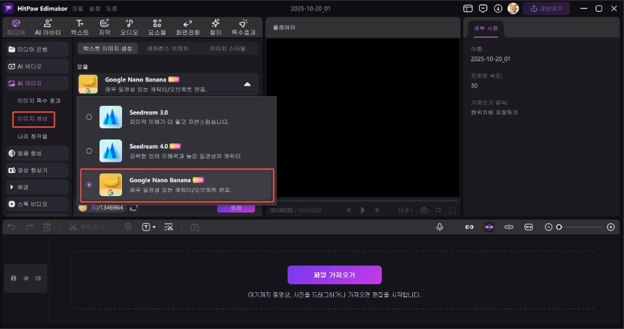Image resolution: width=624 pixels, height=329 pixels.
Task: Open 이미지 특수 효과 in sidebar
Action: (39, 101)
